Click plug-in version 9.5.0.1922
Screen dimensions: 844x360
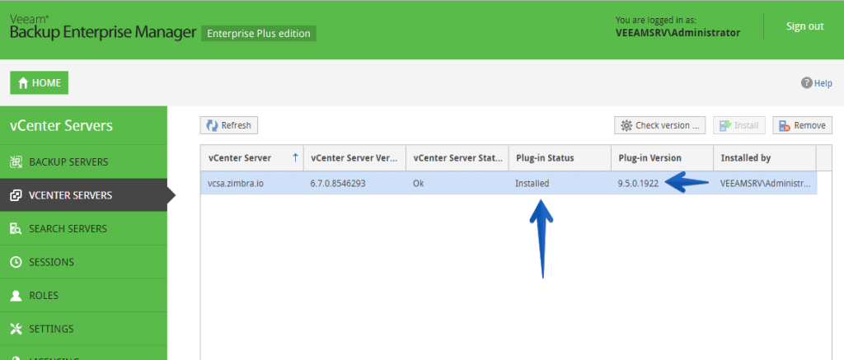tap(639, 183)
